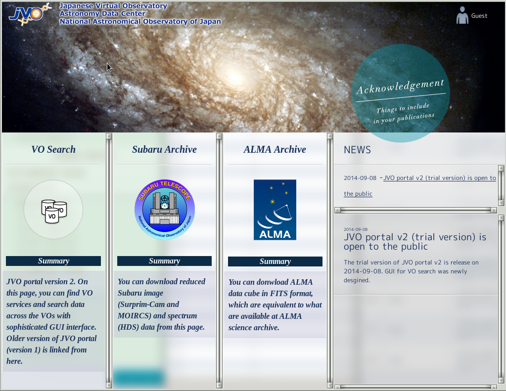
Task: Select the Subaru Archive heading
Action: [x=164, y=149]
